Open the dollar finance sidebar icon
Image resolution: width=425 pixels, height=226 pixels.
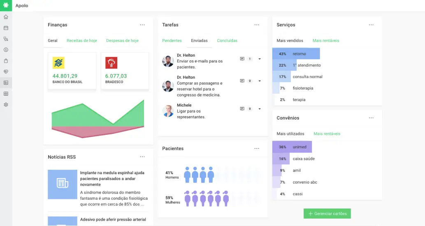6,50
